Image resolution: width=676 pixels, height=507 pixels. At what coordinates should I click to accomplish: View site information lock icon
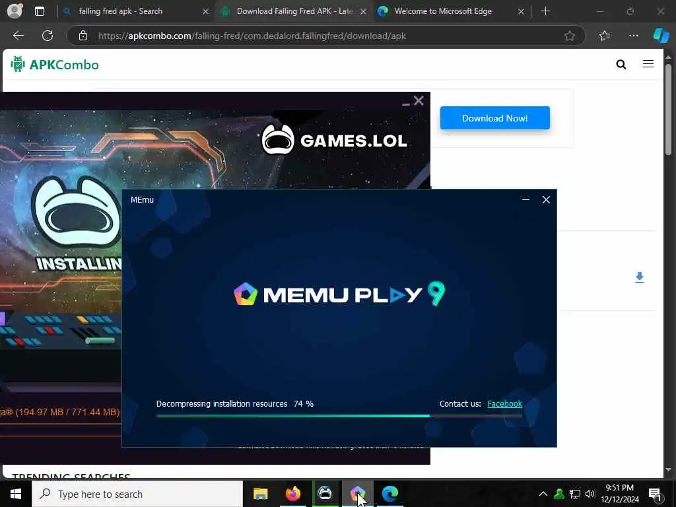tap(83, 36)
